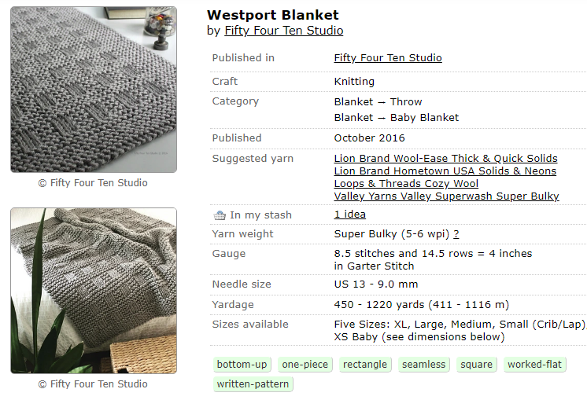The height and width of the screenshot is (400, 587).
Task: Select the seamless tag
Action: pos(423,365)
